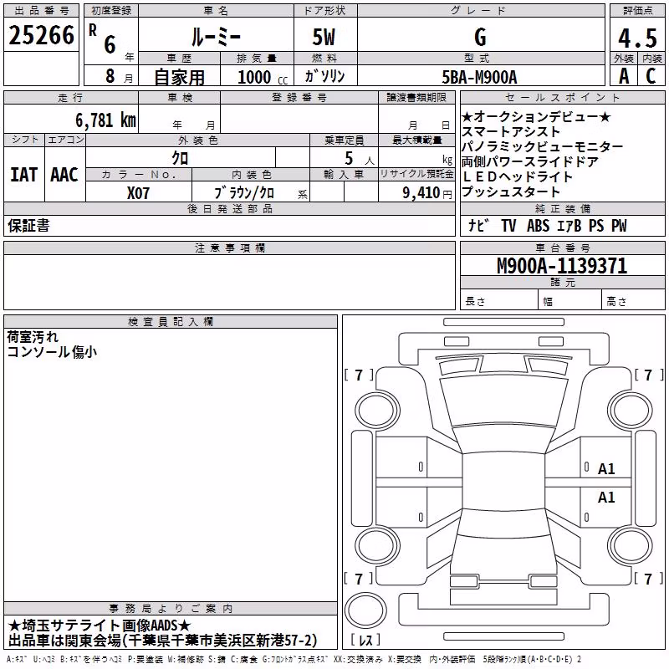Click the 幅 dimension field
669x669 pixels.
click(570, 299)
